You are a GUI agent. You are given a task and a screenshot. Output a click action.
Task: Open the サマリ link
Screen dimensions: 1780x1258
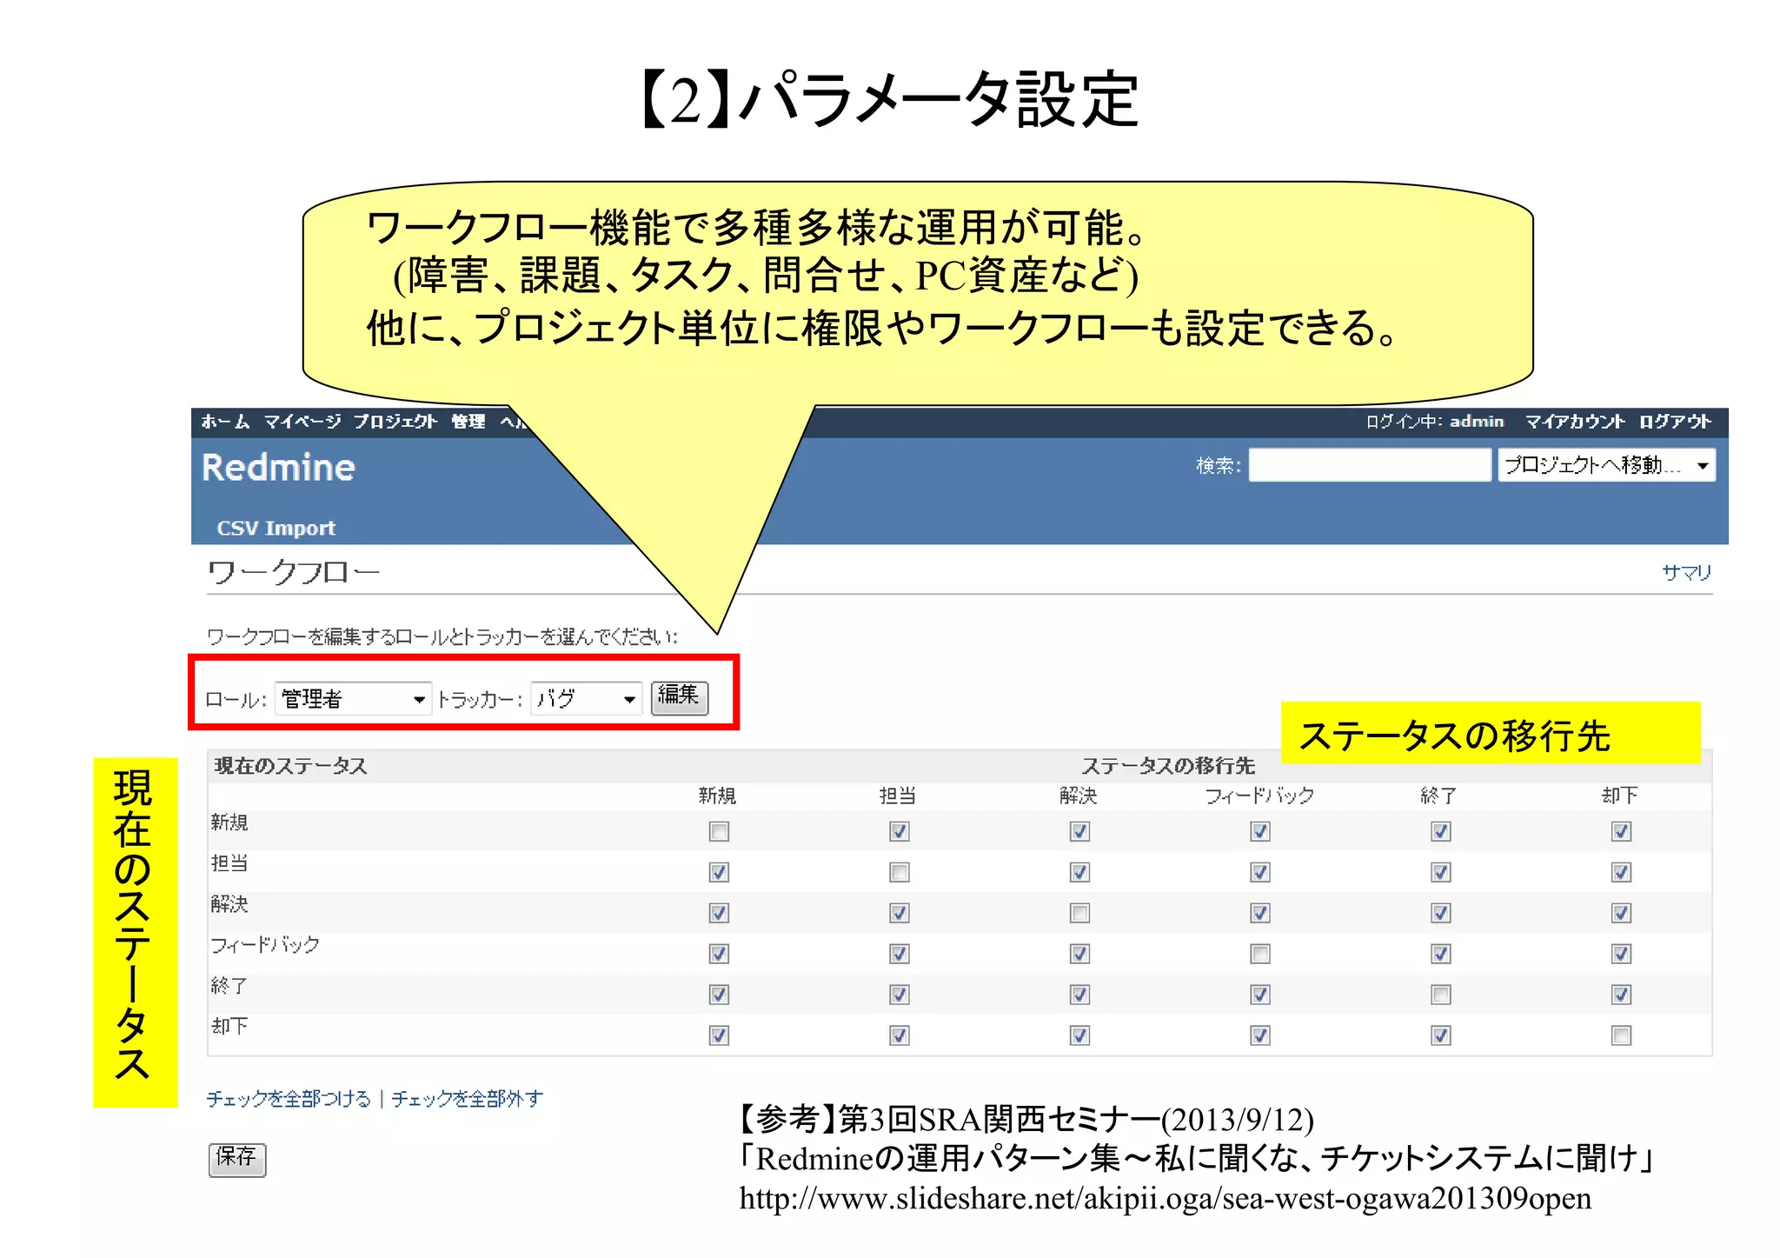(1686, 572)
